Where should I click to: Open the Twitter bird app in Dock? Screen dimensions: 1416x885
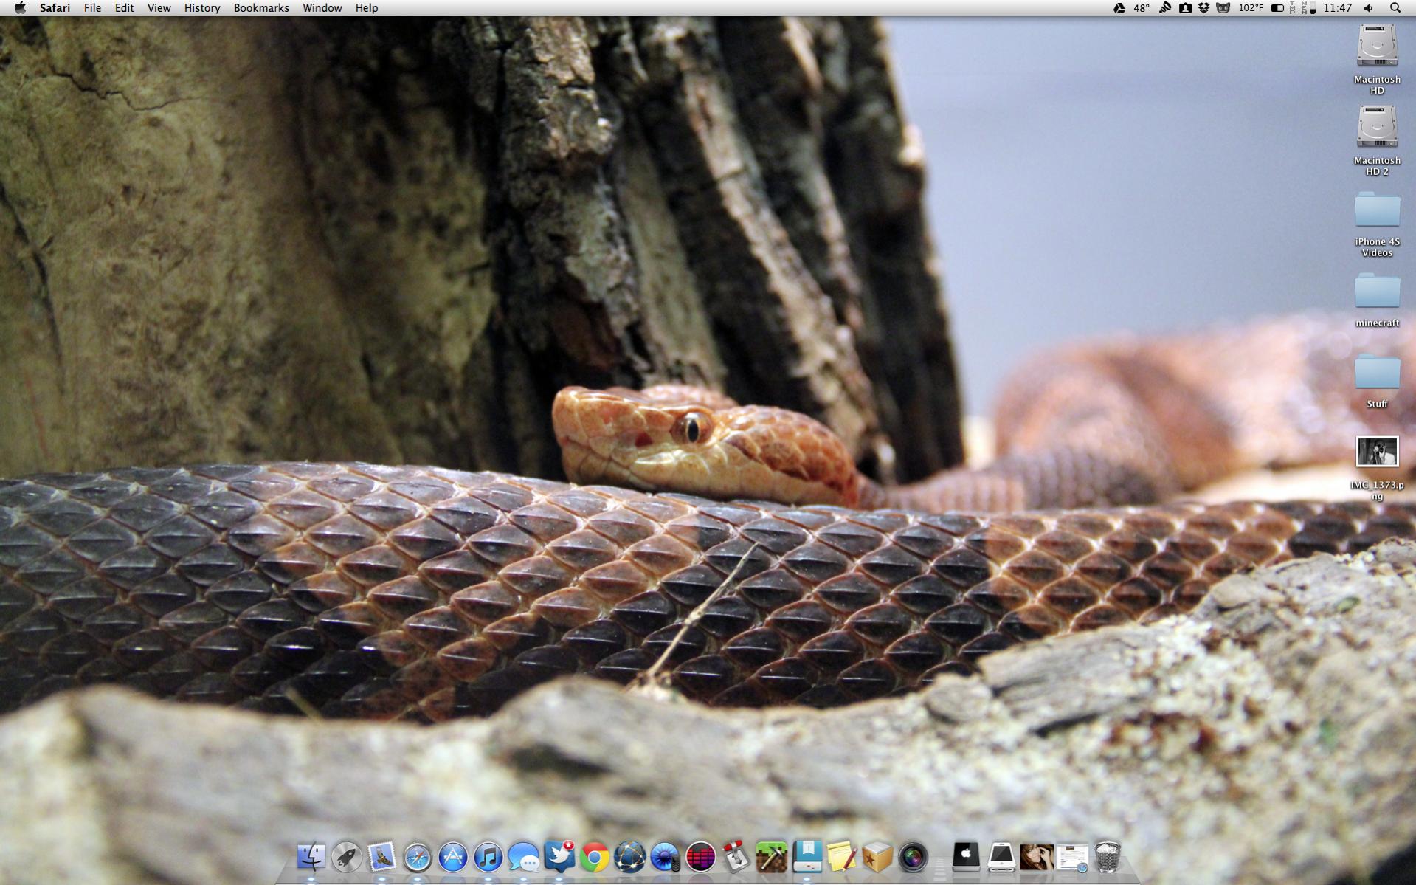[559, 856]
